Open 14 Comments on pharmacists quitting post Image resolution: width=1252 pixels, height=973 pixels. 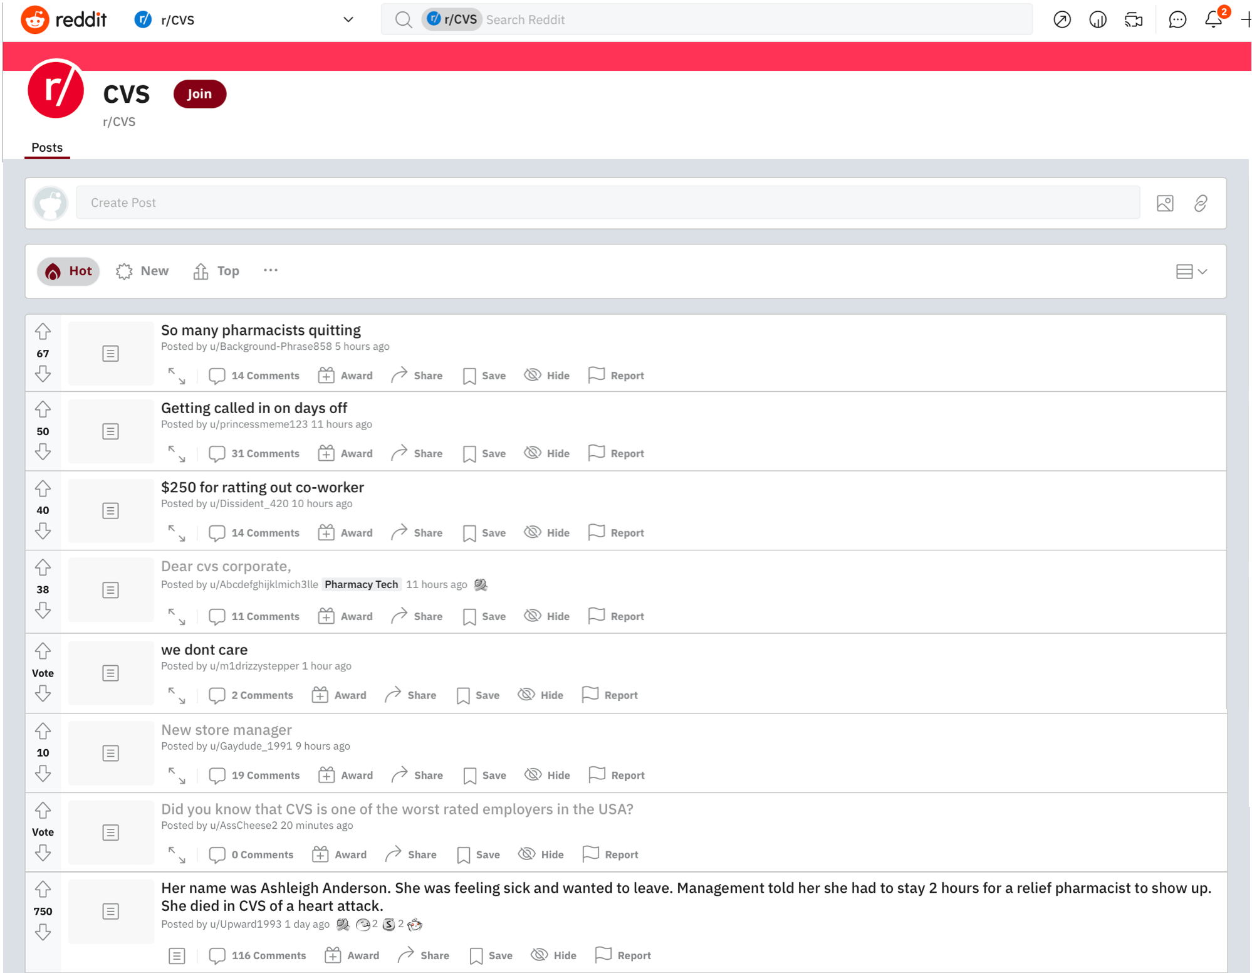pyautogui.click(x=254, y=376)
